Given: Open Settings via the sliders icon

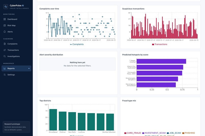Looking at the screenshot, I should tap(5, 75).
